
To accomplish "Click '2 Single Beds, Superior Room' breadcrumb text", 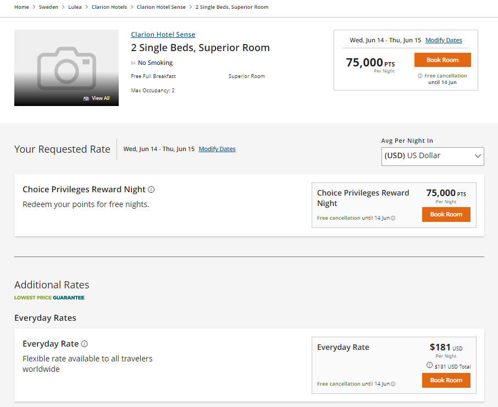I will pos(232,7).
